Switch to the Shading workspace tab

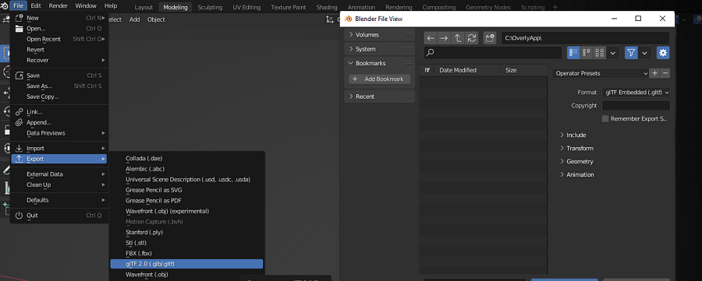327,7
